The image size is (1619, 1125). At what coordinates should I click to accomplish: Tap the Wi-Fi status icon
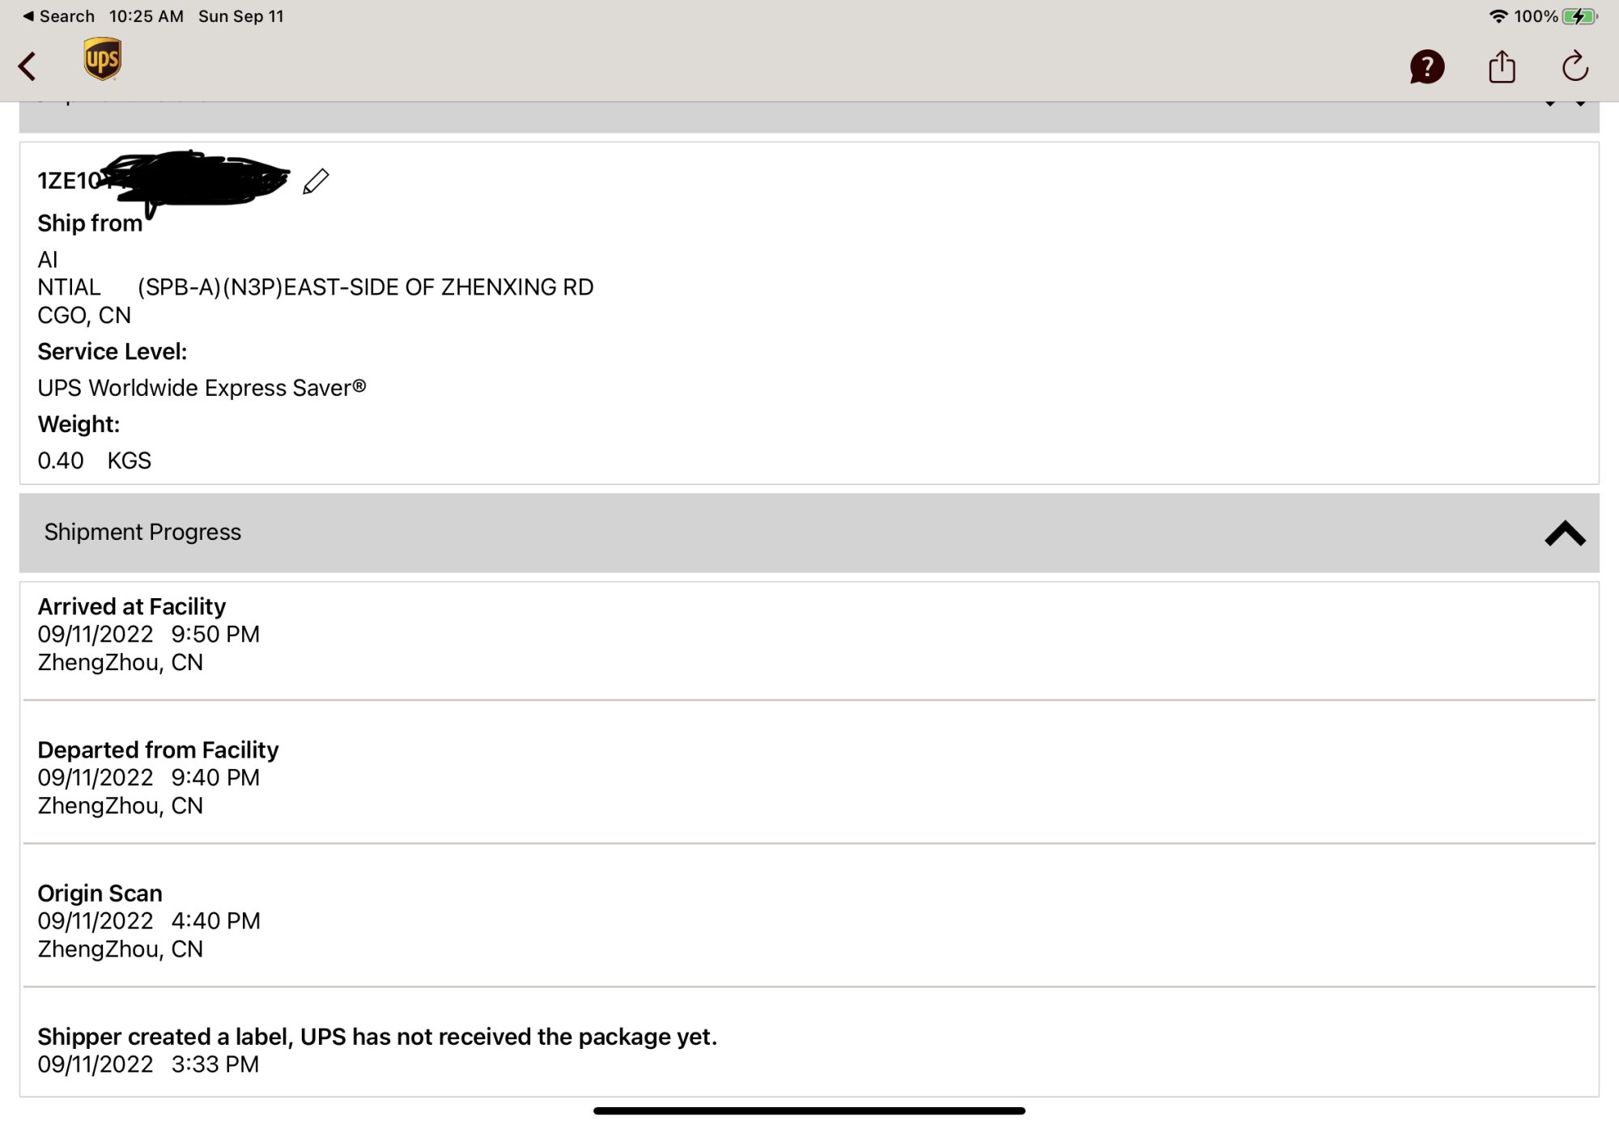[1498, 16]
